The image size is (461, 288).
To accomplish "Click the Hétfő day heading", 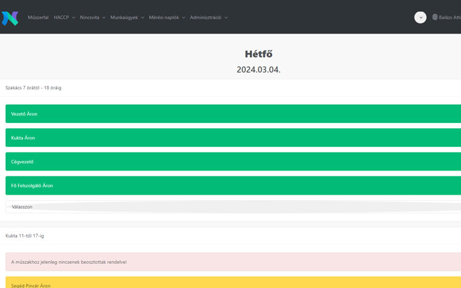I will [258, 54].
